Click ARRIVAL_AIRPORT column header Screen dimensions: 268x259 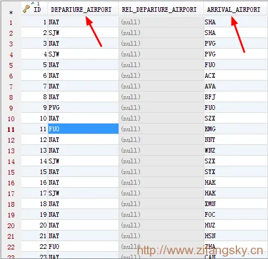(x=236, y=9)
